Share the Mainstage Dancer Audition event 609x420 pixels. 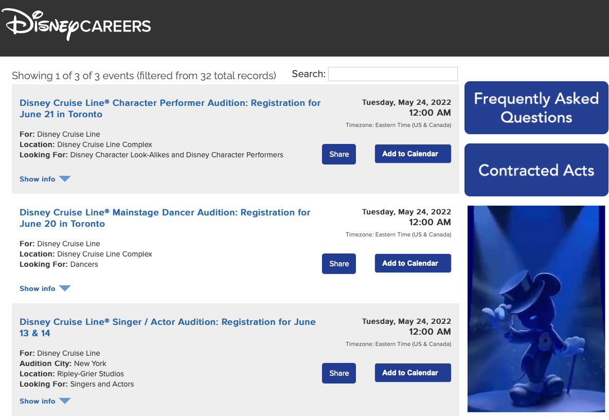click(338, 264)
